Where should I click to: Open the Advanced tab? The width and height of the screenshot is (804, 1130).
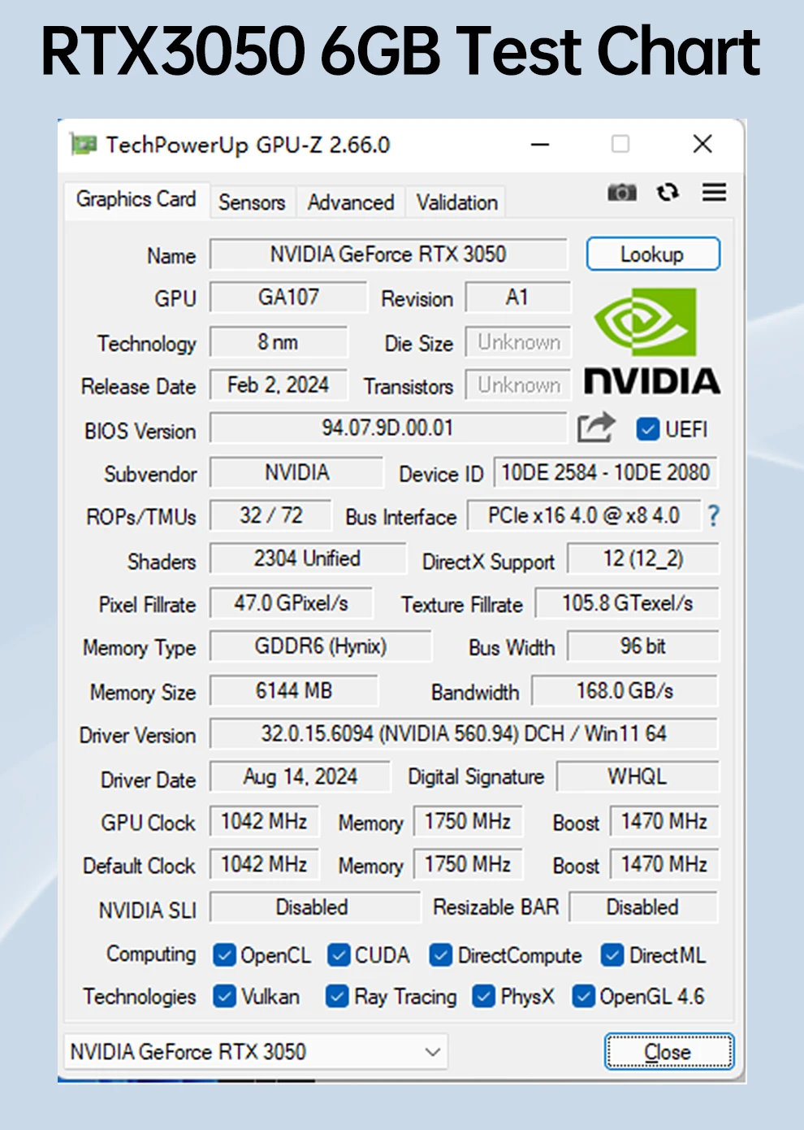point(350,202)
